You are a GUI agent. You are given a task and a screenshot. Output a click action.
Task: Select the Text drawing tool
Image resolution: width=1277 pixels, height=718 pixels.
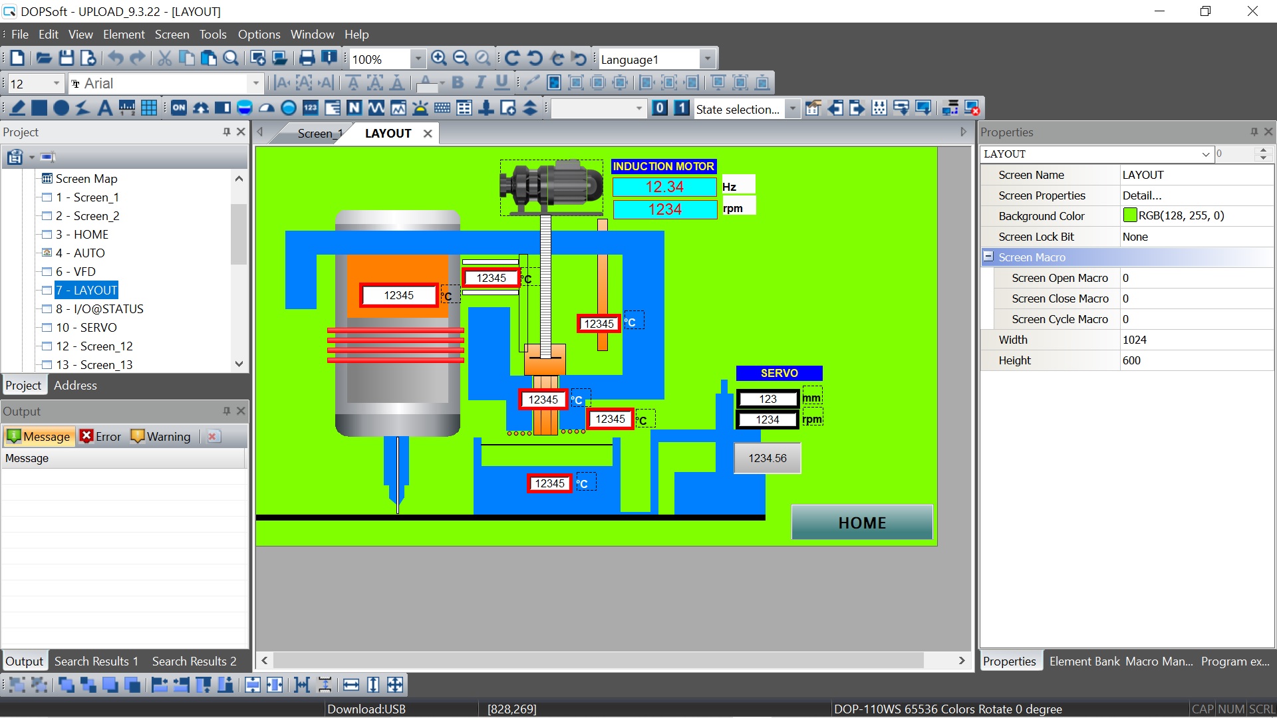[x=104, y=108]
